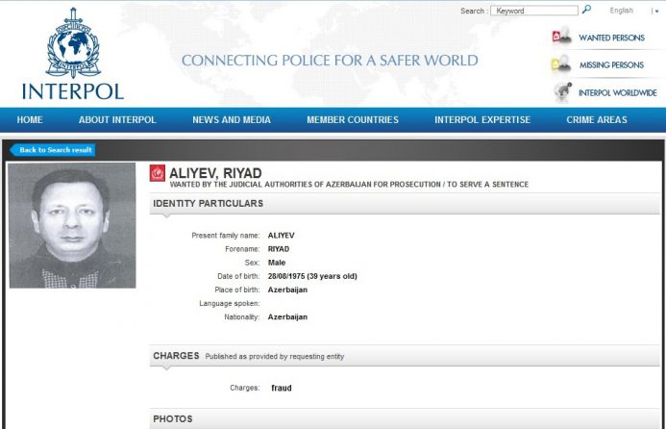Go to the Home menu item
Screen dimensions: 666x429
click(30, 120)
